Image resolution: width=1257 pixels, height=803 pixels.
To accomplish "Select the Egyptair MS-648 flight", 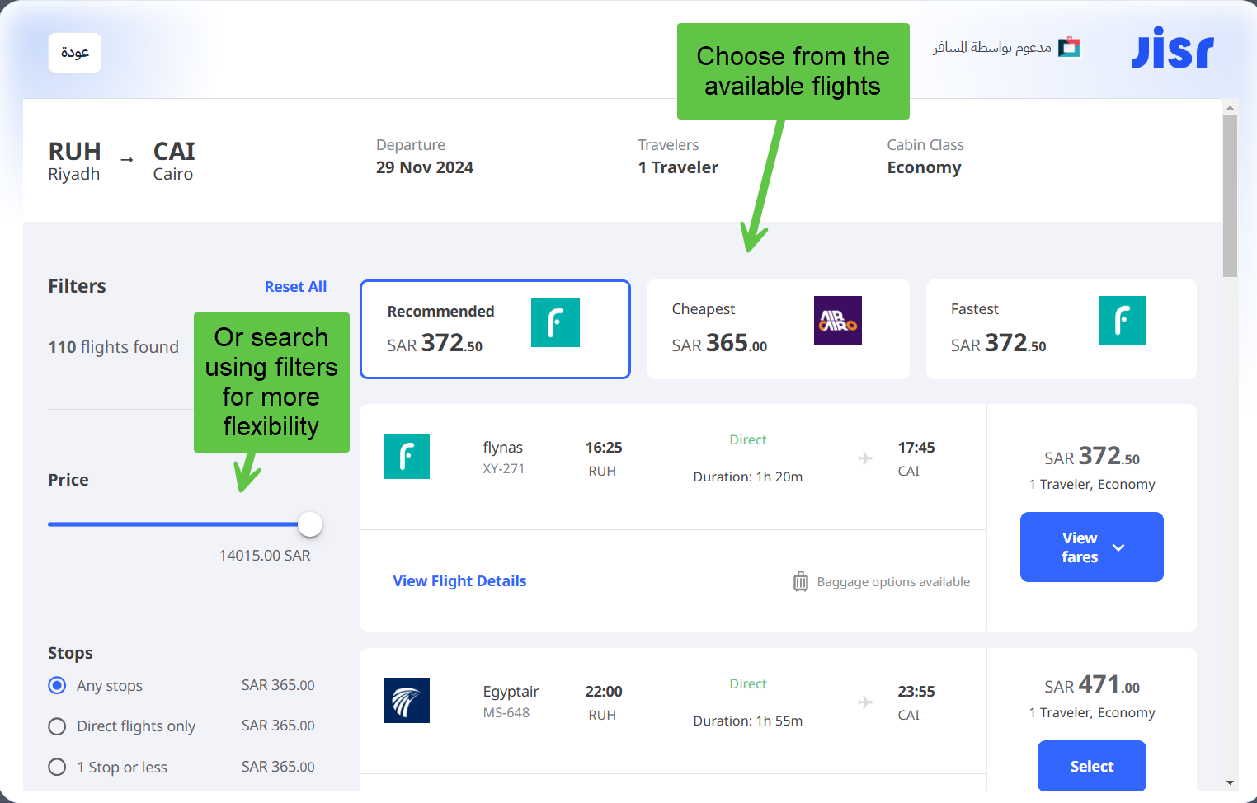I will (x=1091, y=766).
